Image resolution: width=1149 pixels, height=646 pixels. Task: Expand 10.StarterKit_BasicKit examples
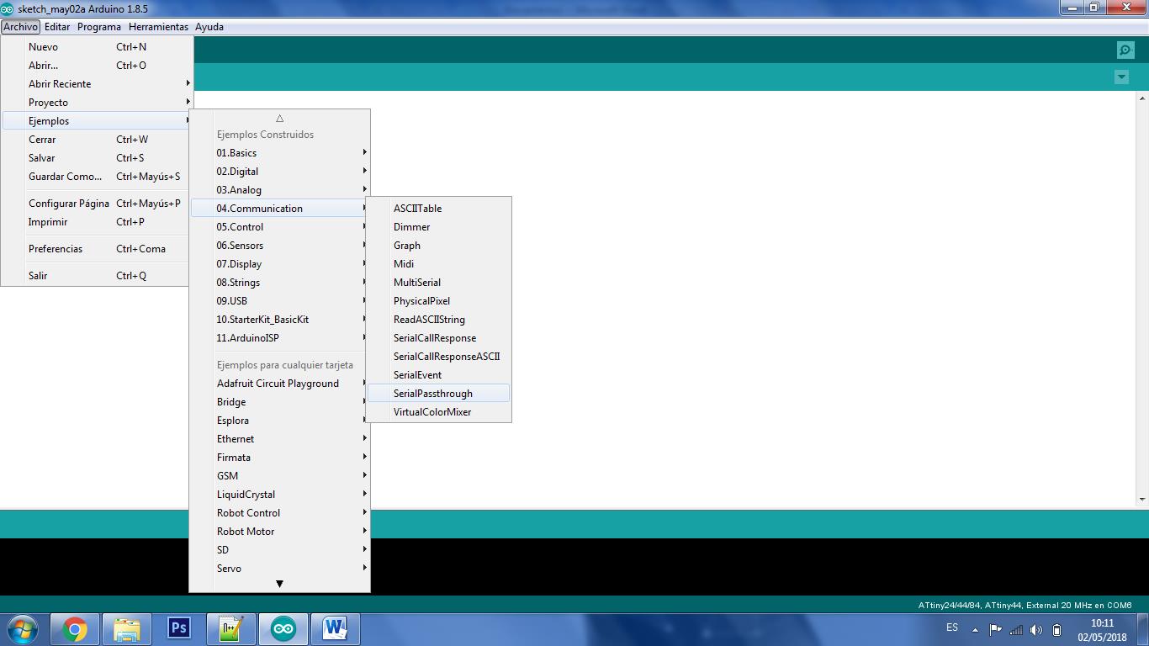pos(279,320)
